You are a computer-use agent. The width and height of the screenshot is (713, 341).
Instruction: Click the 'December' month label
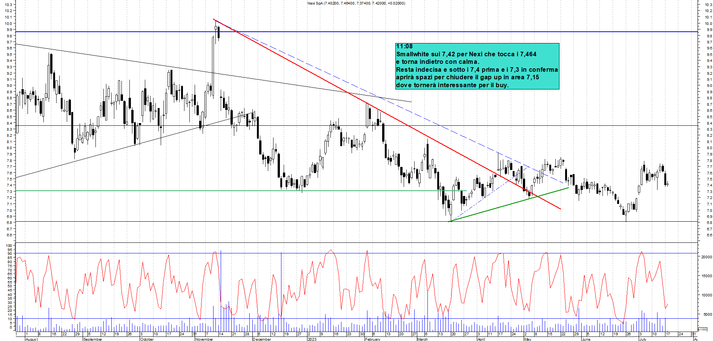click(x=262, y=339)
